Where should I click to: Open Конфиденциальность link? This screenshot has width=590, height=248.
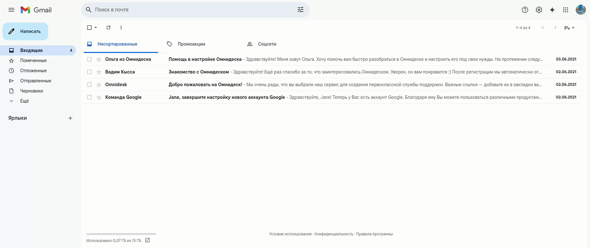click(x=334, y=234)
